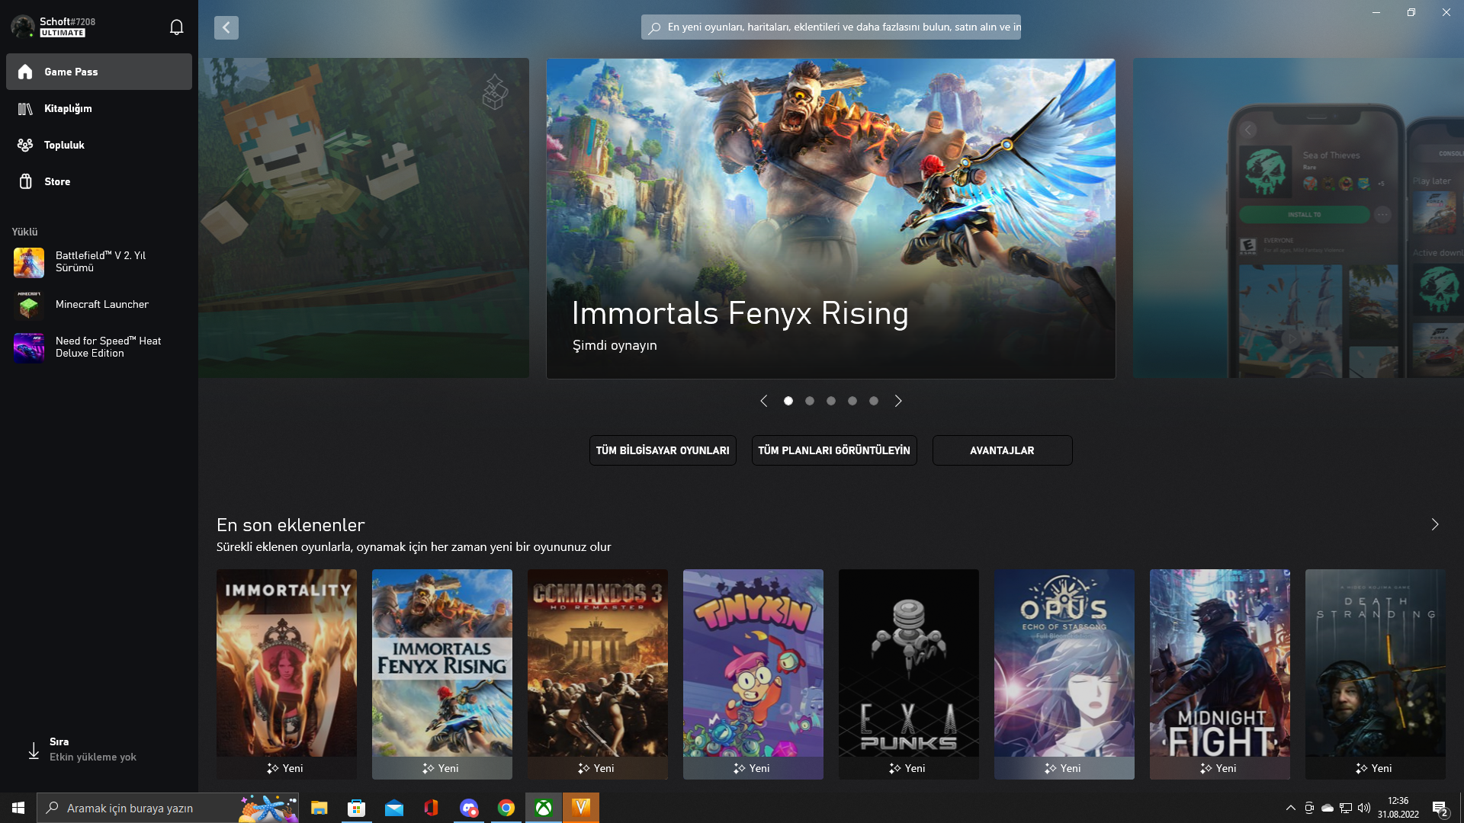
Task: Open notifications bell icon
Action: tap(176, 27)
